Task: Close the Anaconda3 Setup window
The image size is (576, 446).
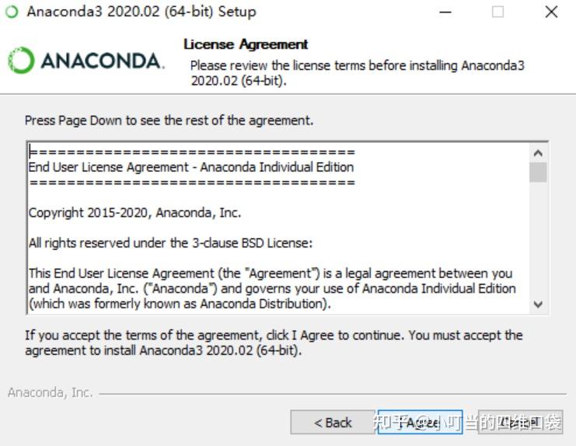Action: pyautogui.click(x=551, y=12)
